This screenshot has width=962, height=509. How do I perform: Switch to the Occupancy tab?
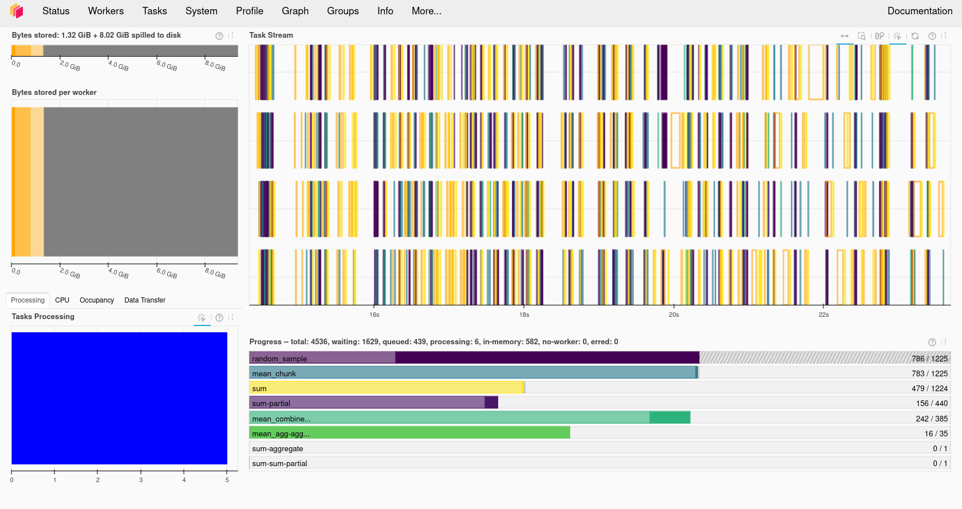[x=97, y=300]
